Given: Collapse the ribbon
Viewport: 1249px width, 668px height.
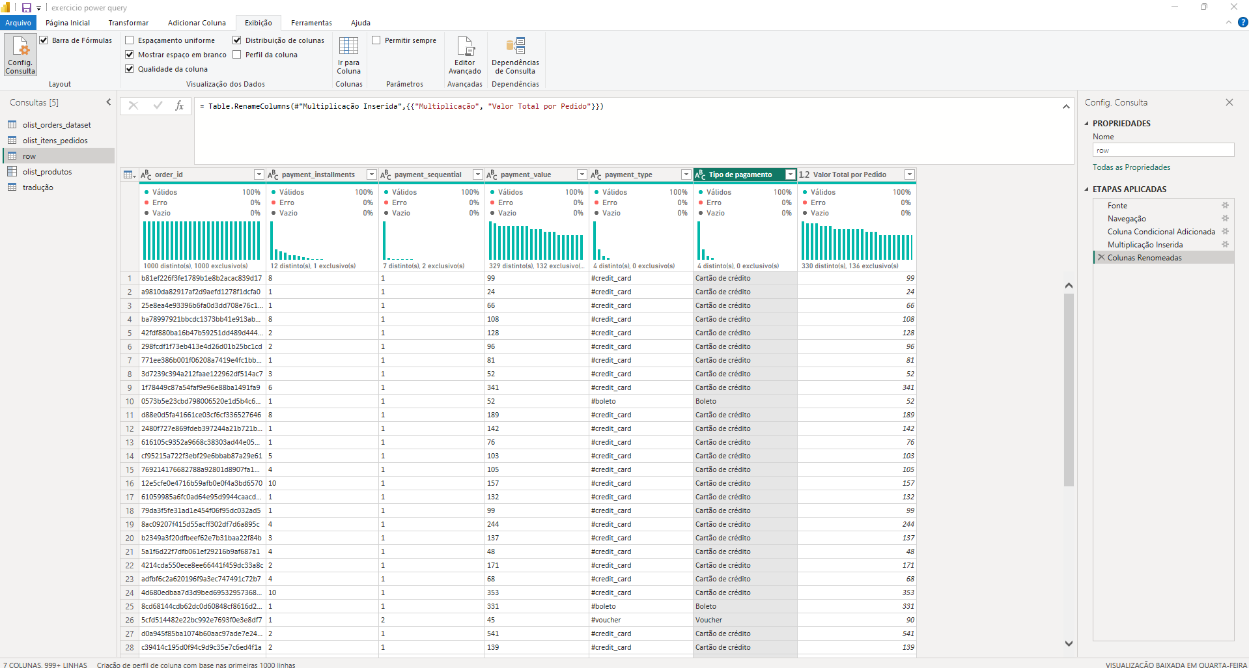Looking at the screenshot, I should click(1229, 22).
